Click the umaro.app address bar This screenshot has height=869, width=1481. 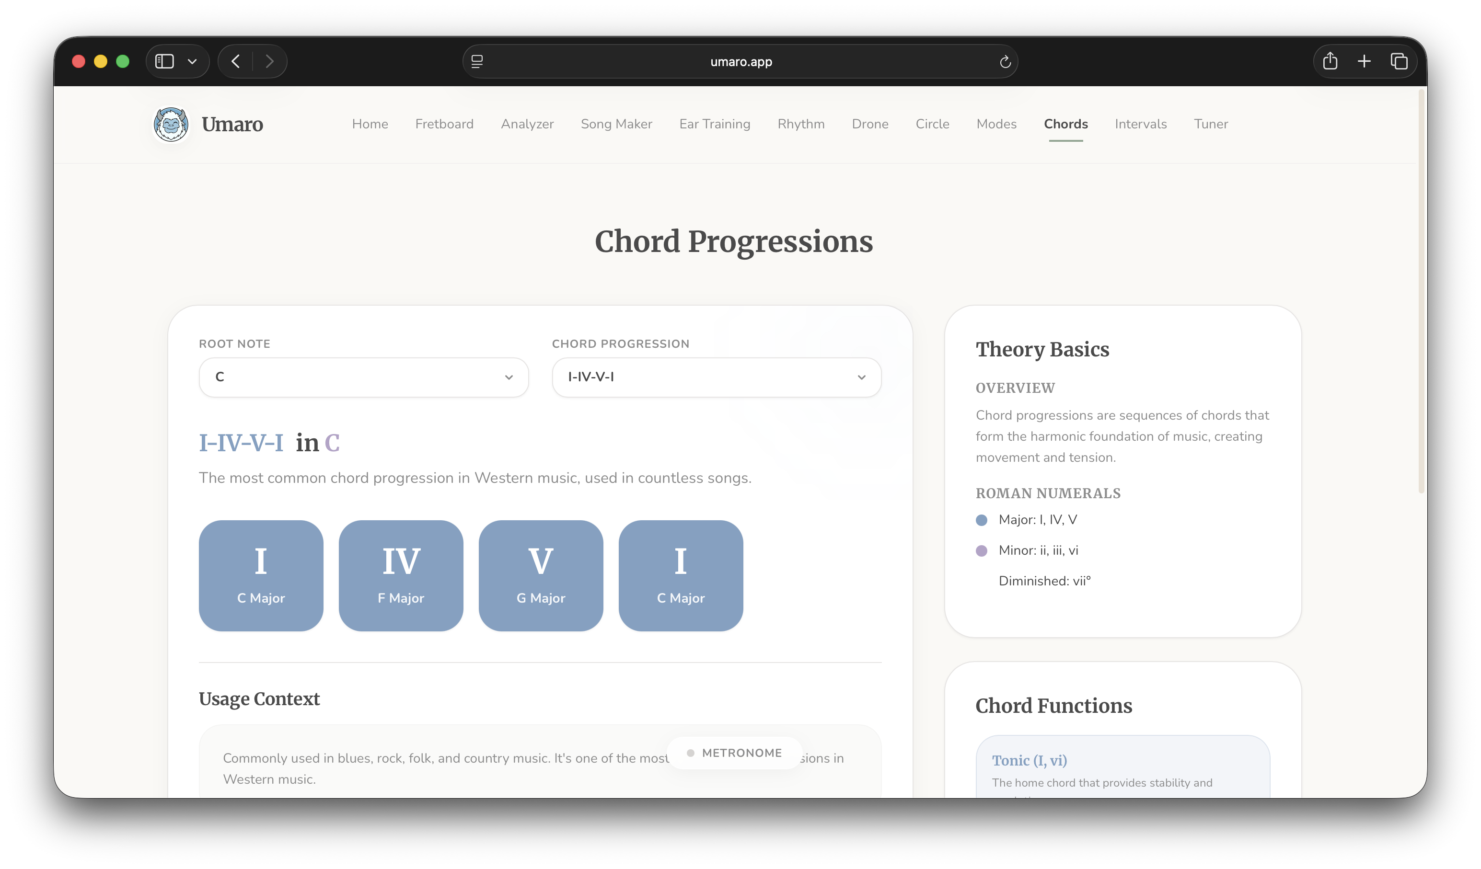[740, 62]
